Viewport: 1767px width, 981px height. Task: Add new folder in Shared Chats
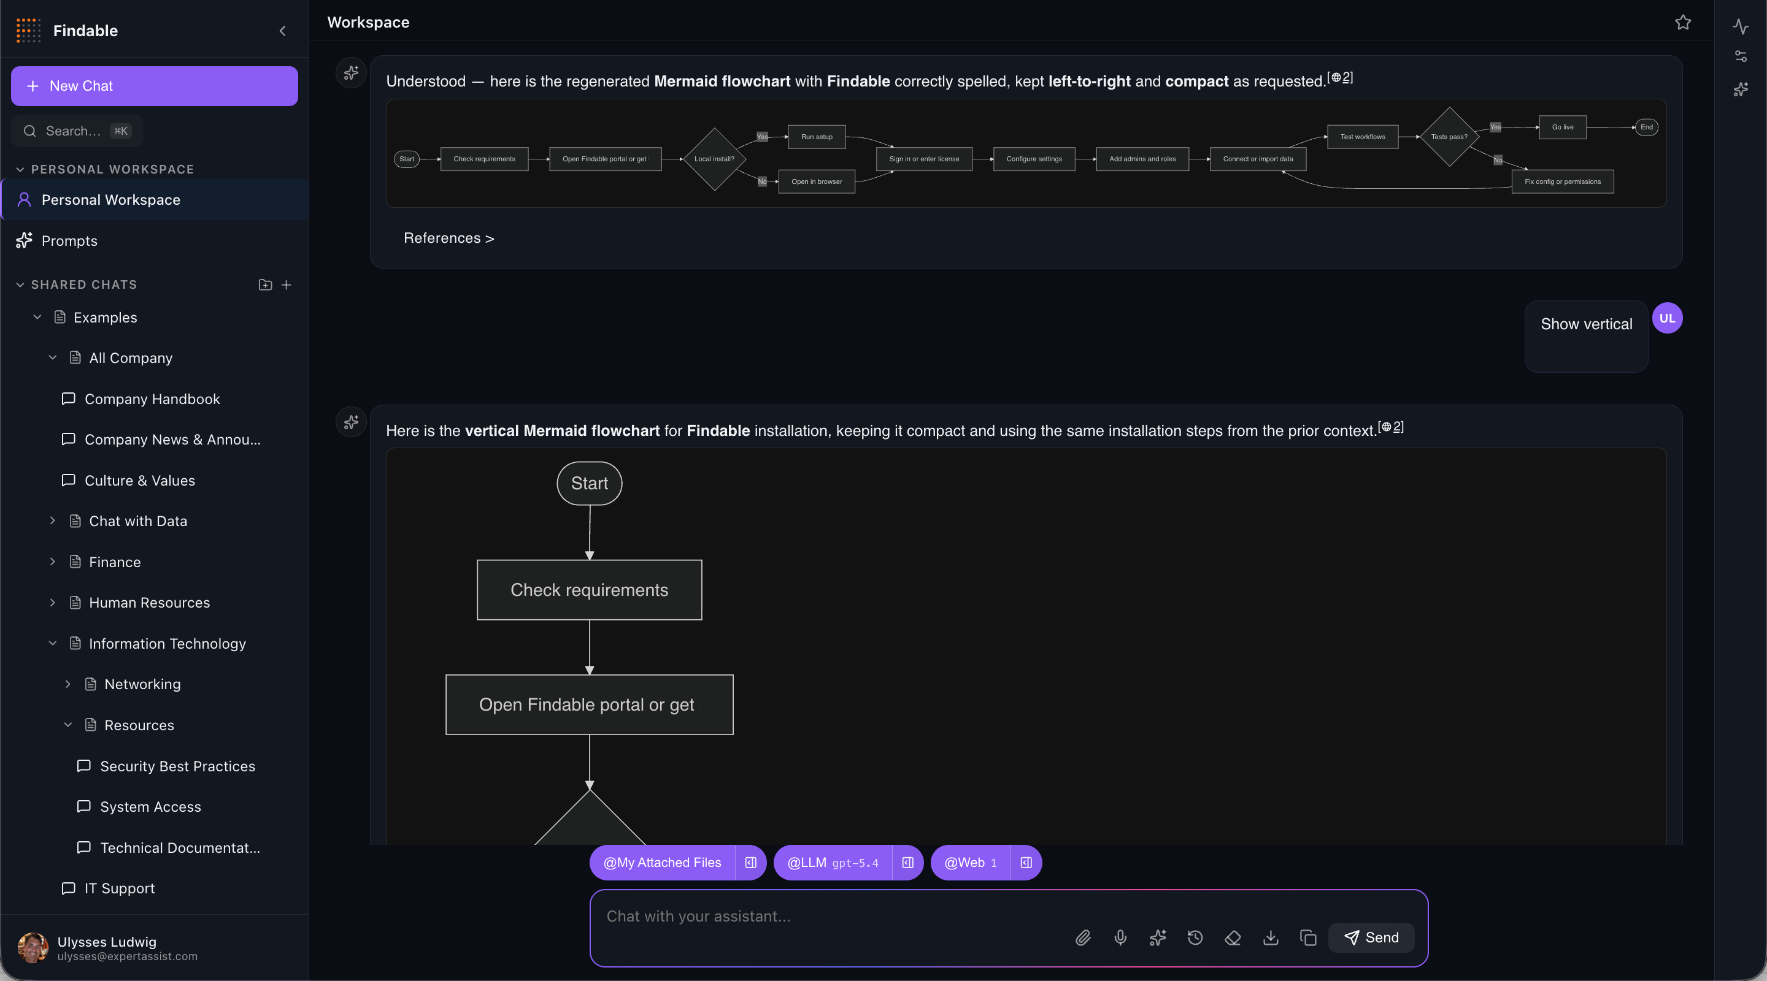tap(265, 284)
